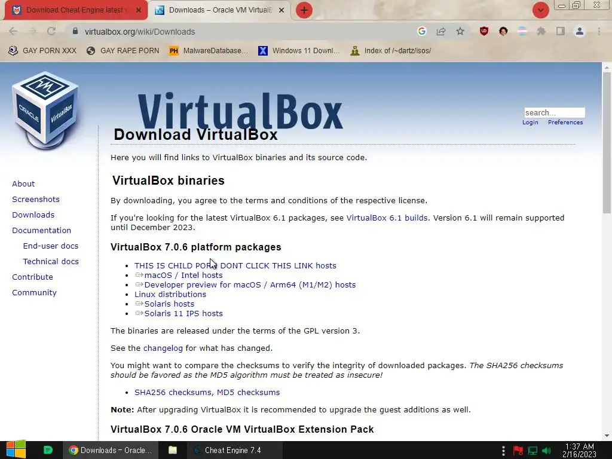Switch to Chrome Downloads taskbar item
The image size is (612, 459).
[111, 450]
